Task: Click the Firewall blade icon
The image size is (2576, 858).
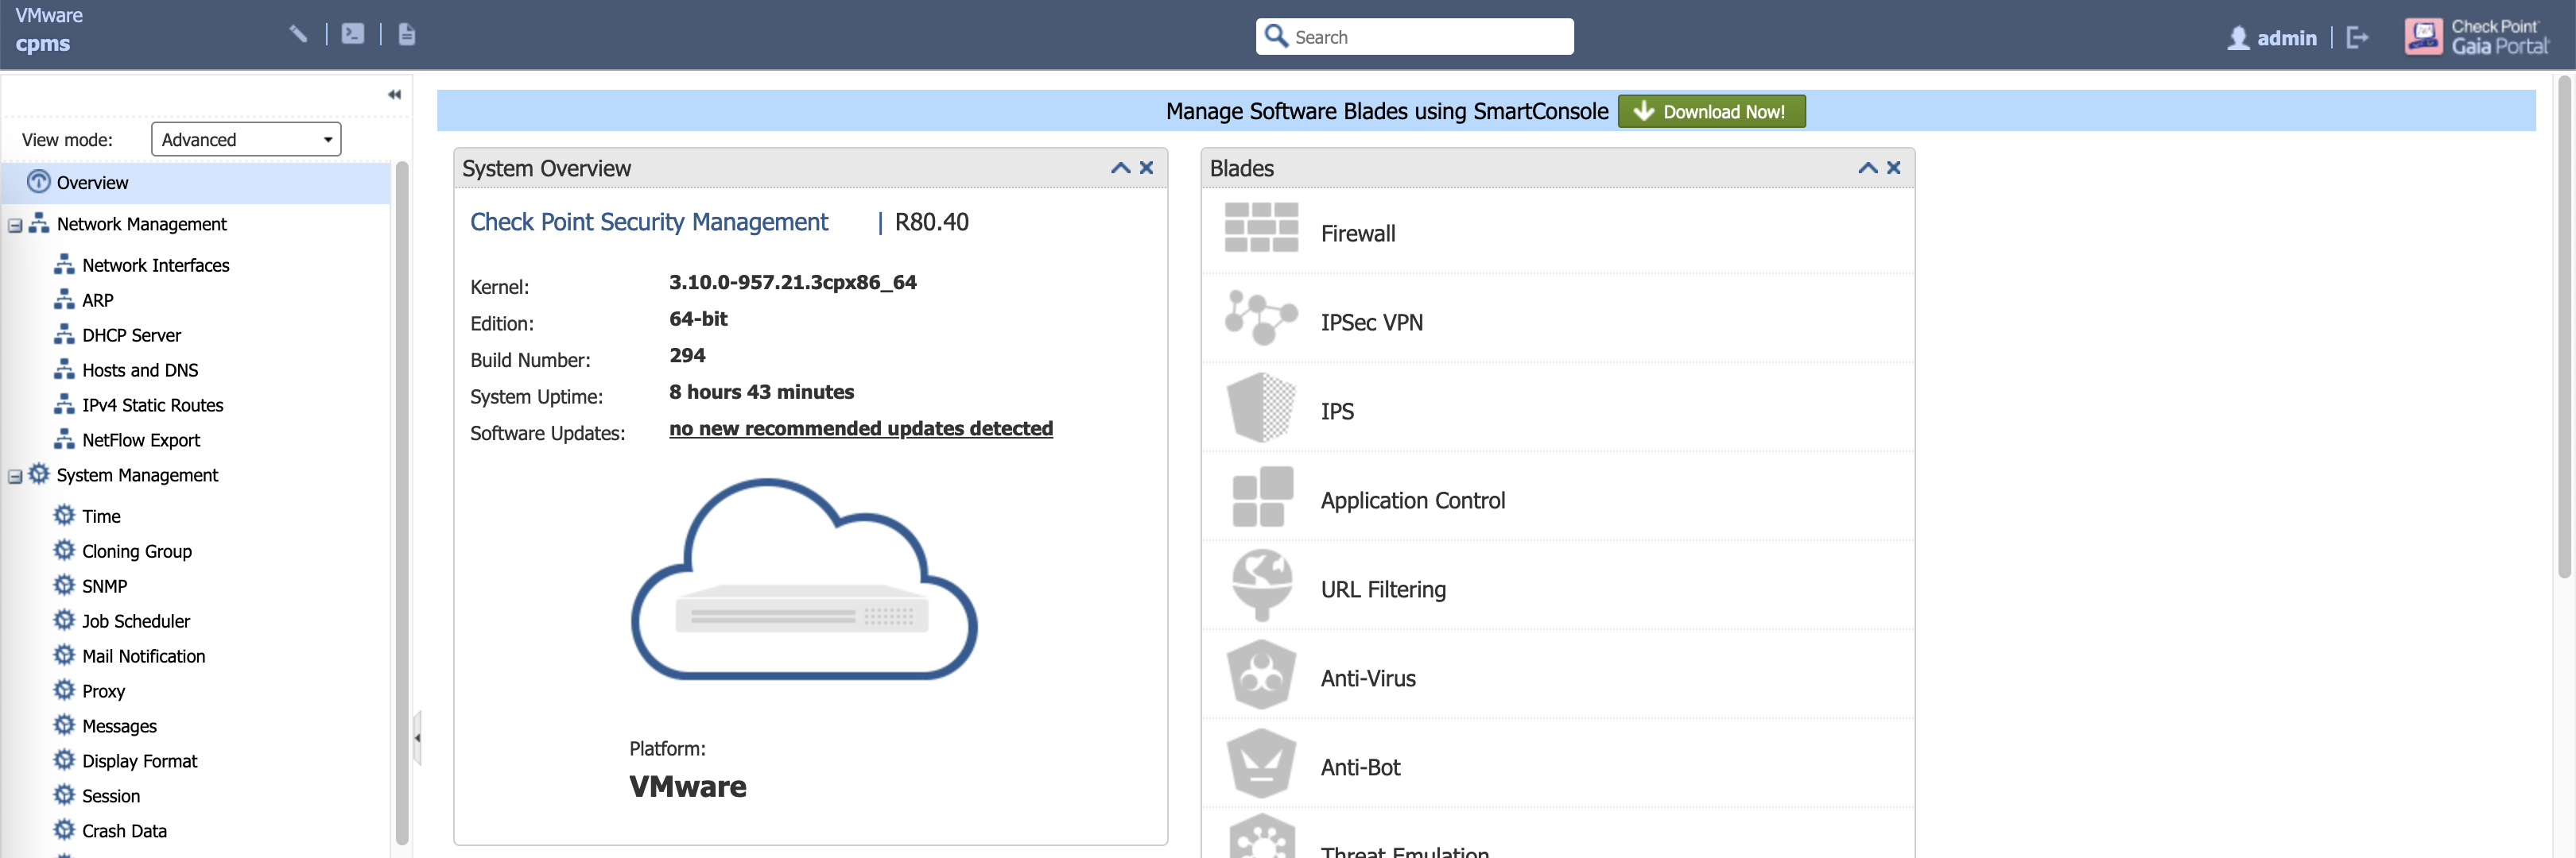Action: click(x=1261, y=228)
